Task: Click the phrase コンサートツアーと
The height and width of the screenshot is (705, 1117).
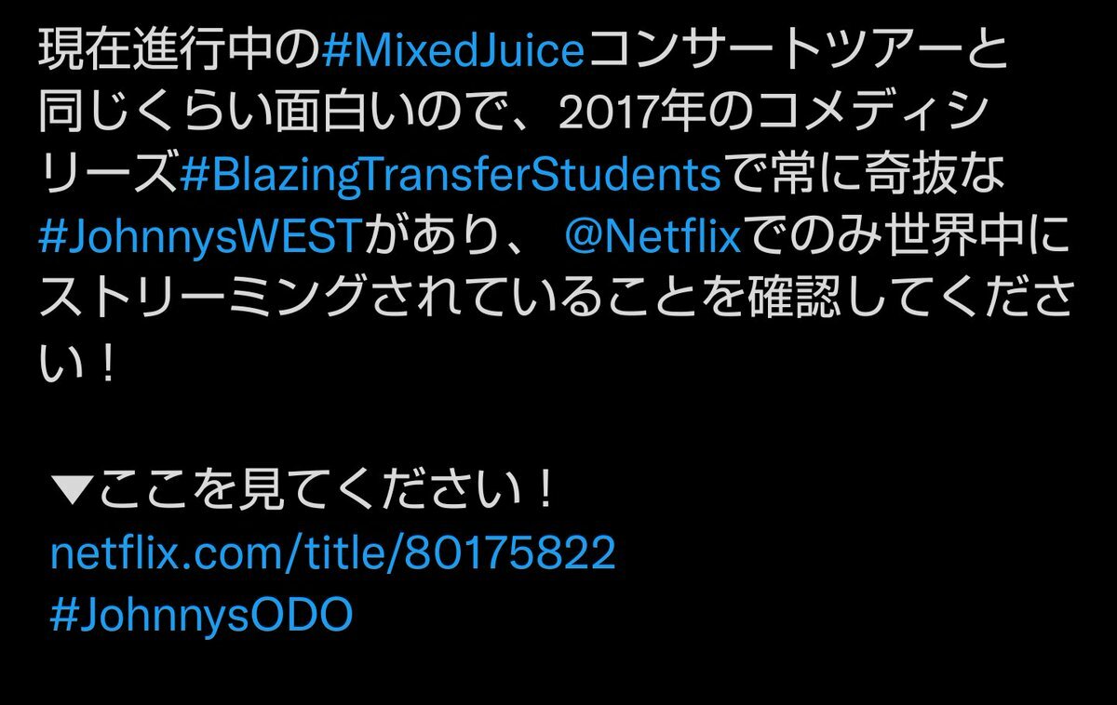Action: [x=797, y=53]
